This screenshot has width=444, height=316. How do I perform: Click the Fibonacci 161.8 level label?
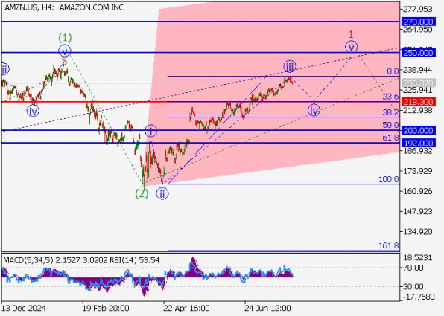point(389,245)
